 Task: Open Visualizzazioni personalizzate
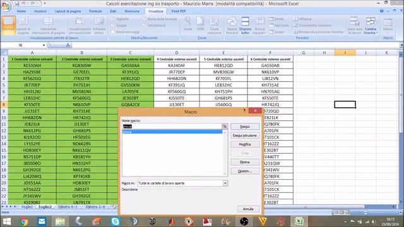click(x=80, y=25)
